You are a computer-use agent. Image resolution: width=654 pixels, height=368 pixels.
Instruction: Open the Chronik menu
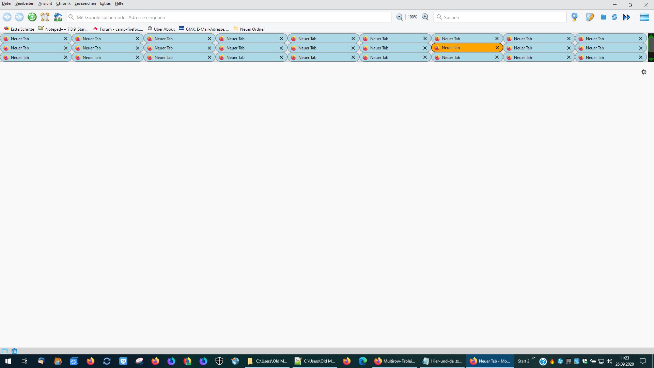click(63, 3)
